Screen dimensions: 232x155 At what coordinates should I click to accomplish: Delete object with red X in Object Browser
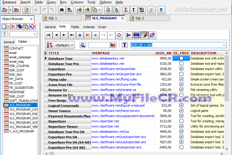click(x=13, y=26)
